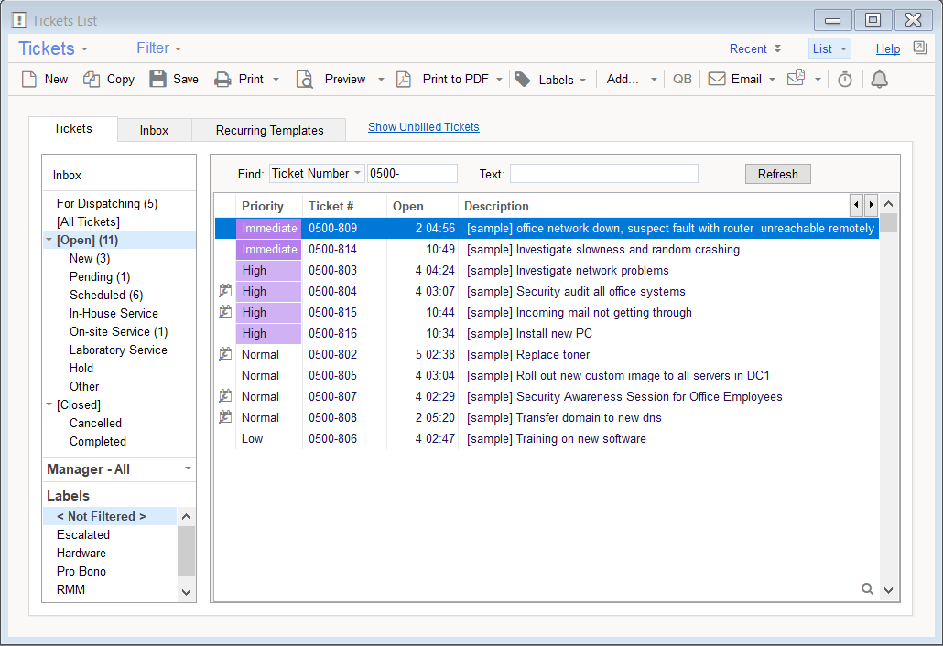Switch to the Inbox tab
This screenshot has width=943, height=646.
click(x=154, y=130)
